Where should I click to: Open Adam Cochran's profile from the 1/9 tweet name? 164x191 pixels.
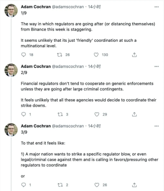tap(36, 7)
